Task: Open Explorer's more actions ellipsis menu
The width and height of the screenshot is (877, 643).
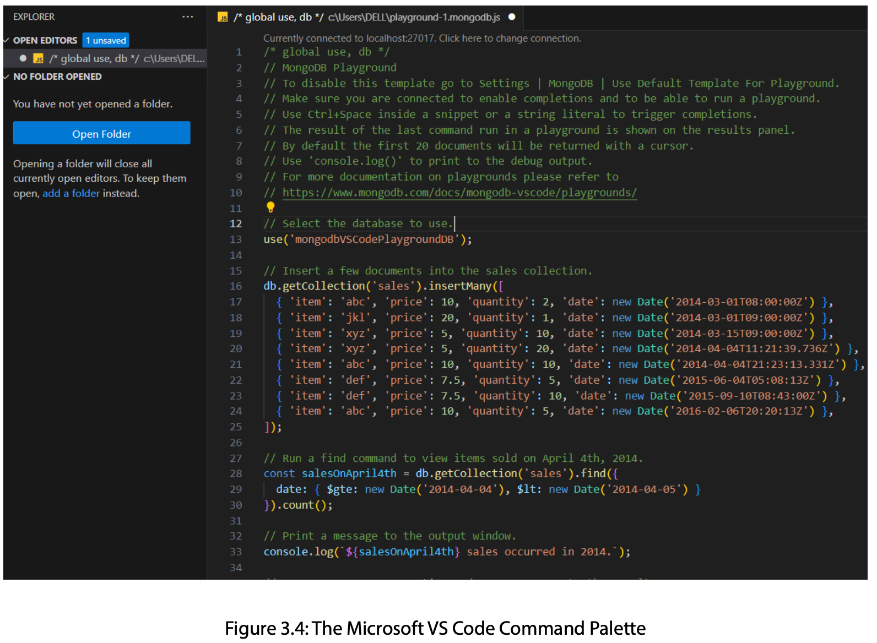Action: (x=188, y=17)
